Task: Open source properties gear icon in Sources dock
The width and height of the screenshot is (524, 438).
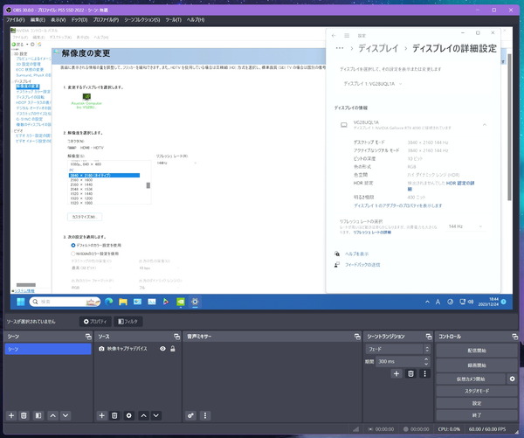Action: [x=128, y=415]
